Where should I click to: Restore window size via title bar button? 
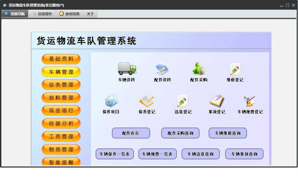point(287,5)
